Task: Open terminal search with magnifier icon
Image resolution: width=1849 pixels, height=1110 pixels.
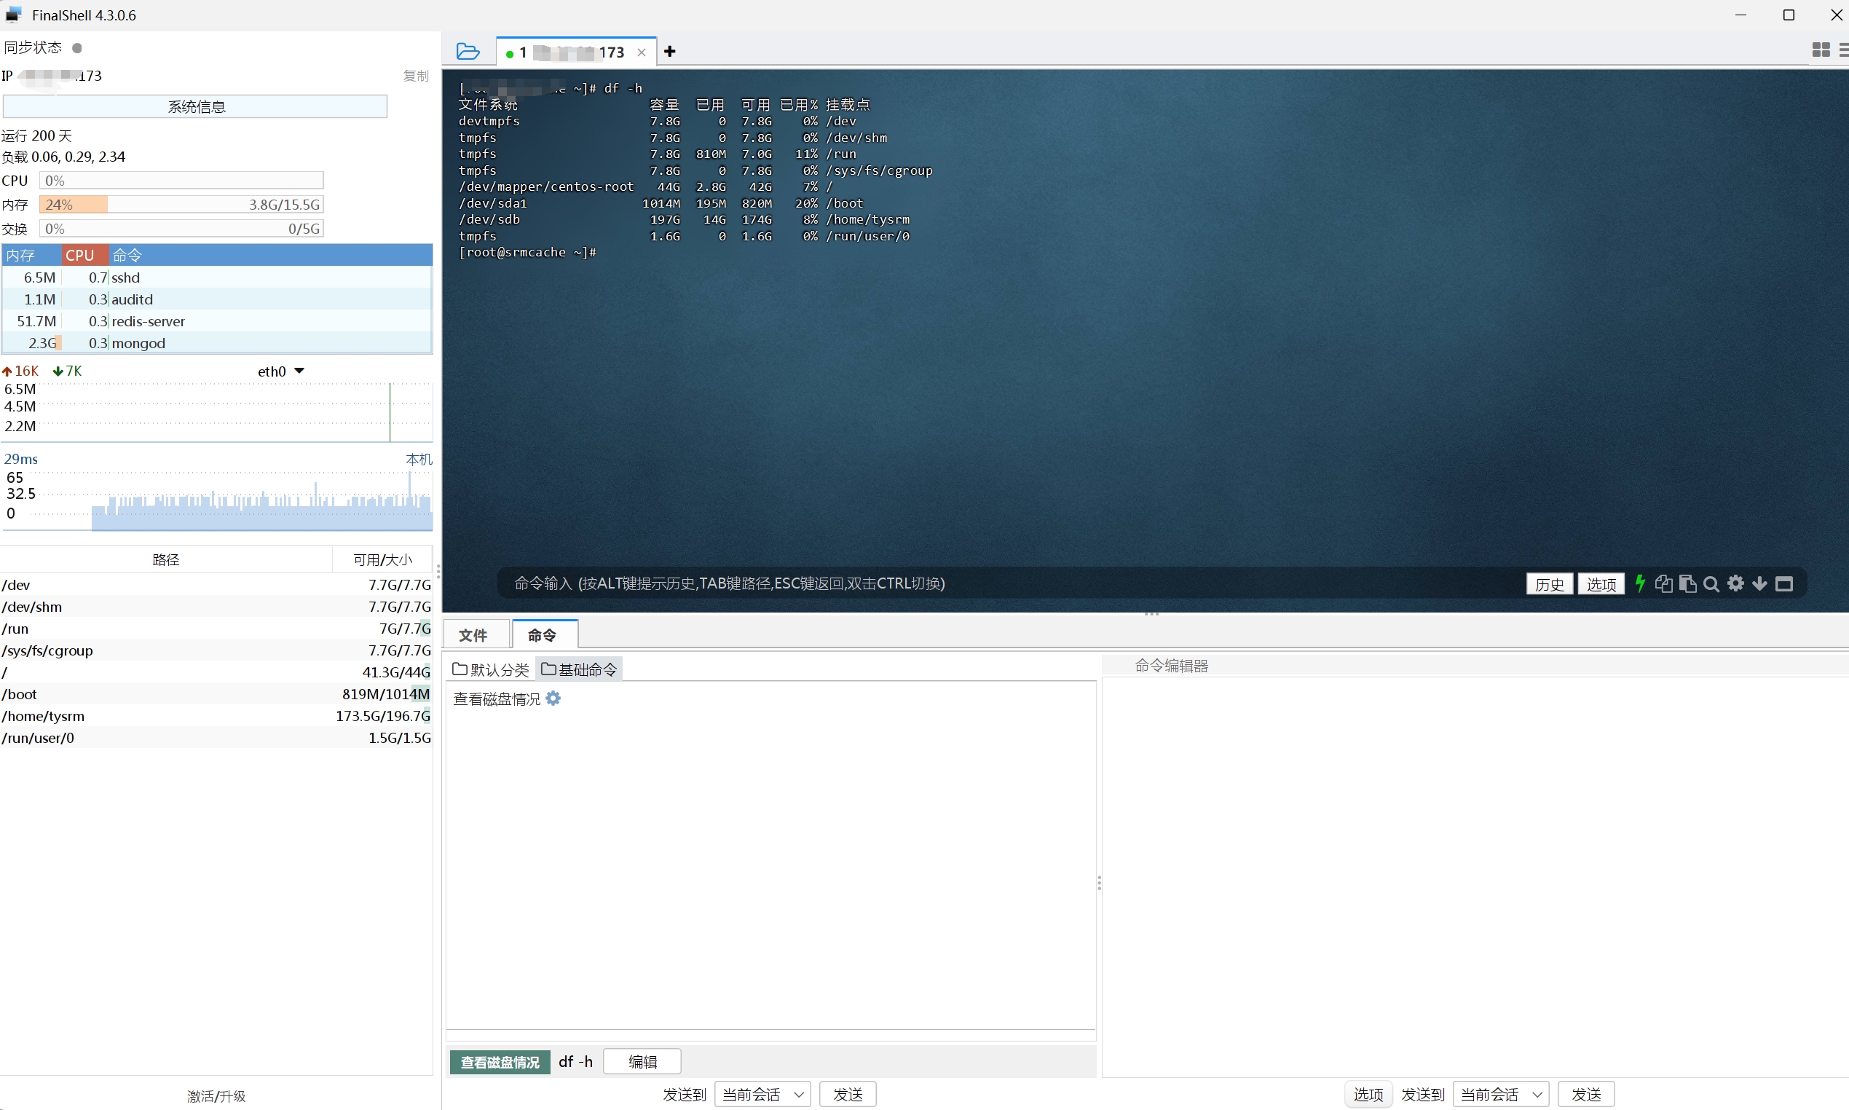Action: tap(1711, 583)
